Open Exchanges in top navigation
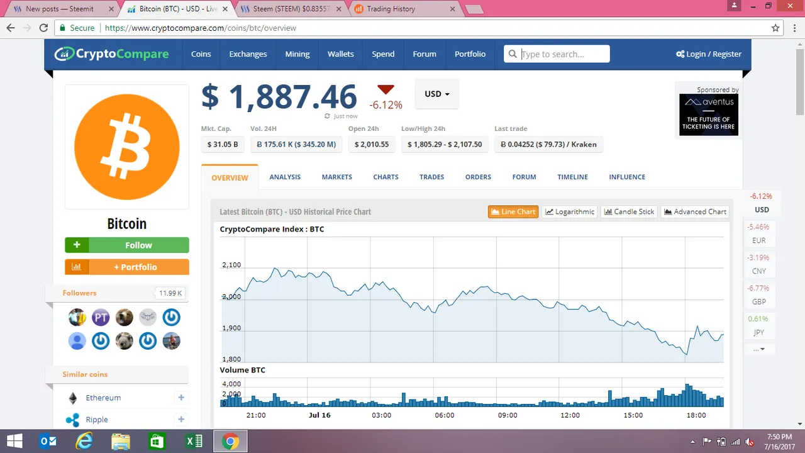 [x=248, y=54]
